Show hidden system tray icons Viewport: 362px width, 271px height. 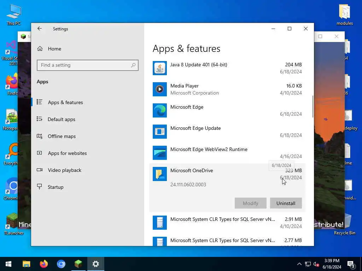(299, 264)
